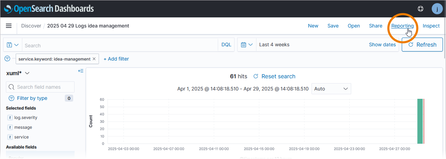Screen dimensions: 446x159
Task: Open the user avatar menu
Action: (437, 9)
